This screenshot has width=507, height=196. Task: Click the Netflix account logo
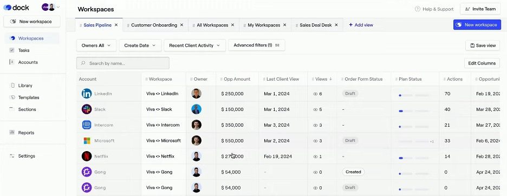point(87,156)
